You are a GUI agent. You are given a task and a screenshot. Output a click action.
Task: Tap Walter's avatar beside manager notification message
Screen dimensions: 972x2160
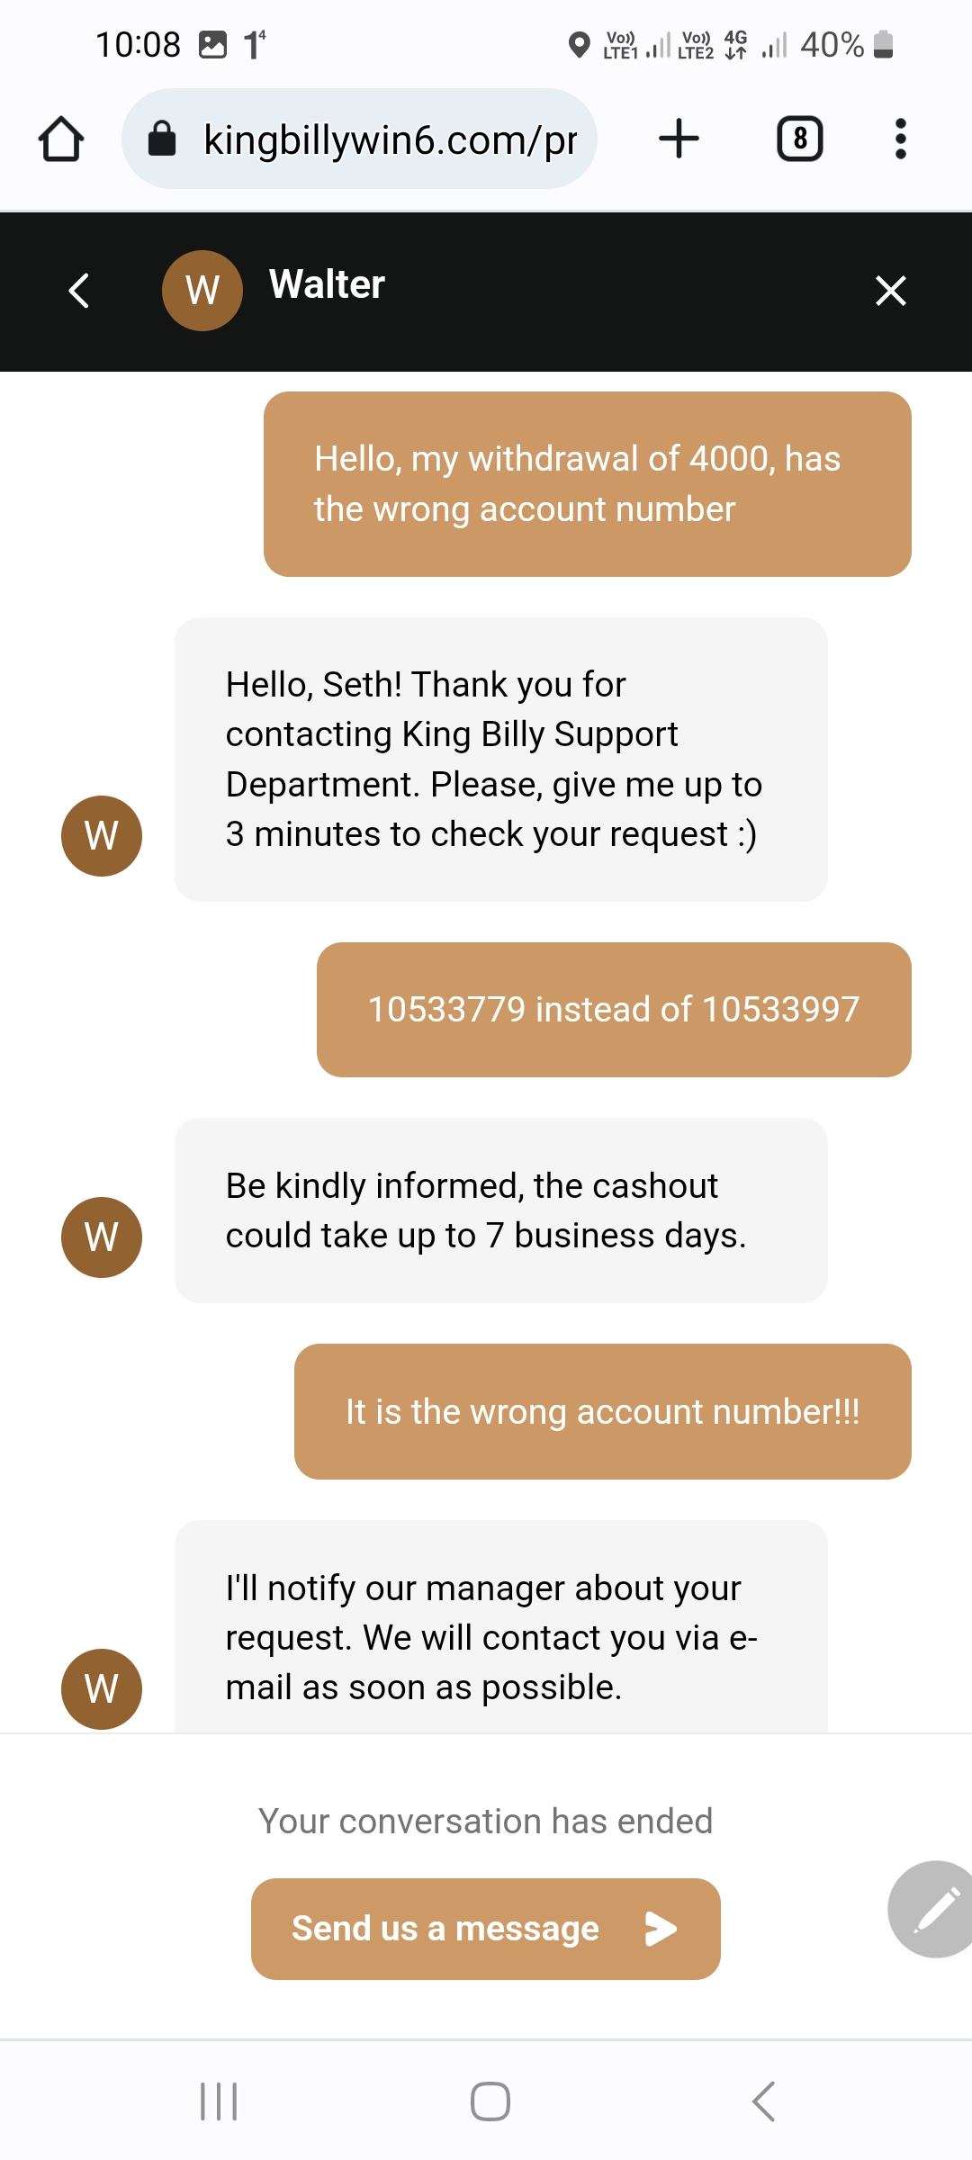pyautogui.click(x=102, y=1688)
